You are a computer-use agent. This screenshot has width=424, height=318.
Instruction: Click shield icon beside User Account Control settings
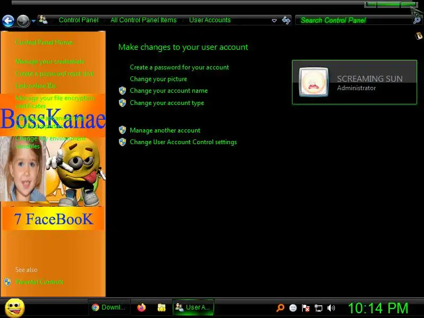(x=122, y=142)
